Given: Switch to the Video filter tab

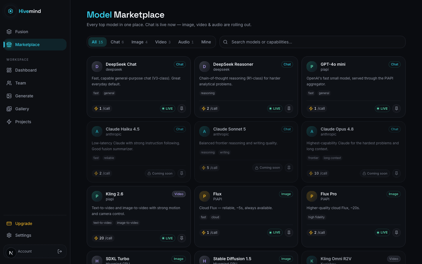Looking at the screenshot, I should pyautogui.click(x=163, y=42).
